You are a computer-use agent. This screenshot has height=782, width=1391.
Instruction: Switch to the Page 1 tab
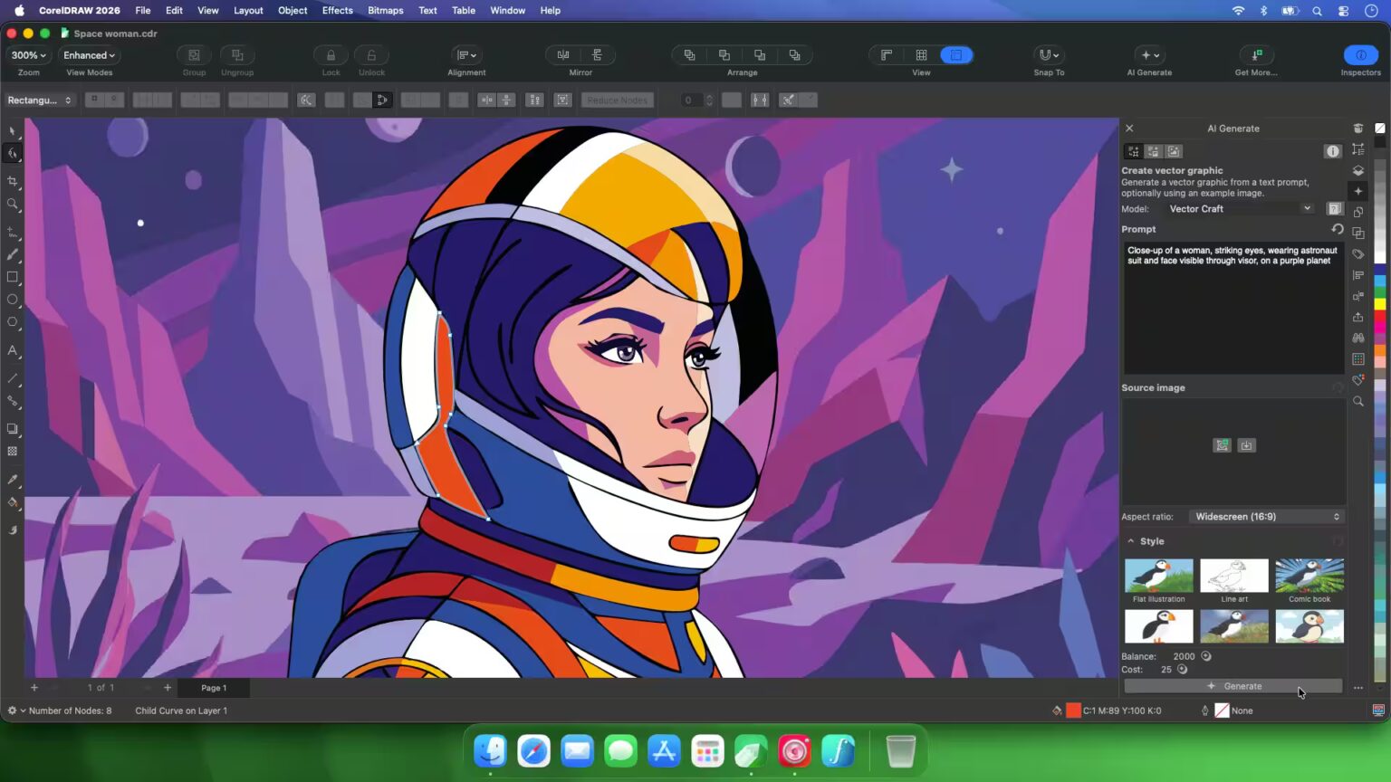pyautogui.click(x=214, y=688)
